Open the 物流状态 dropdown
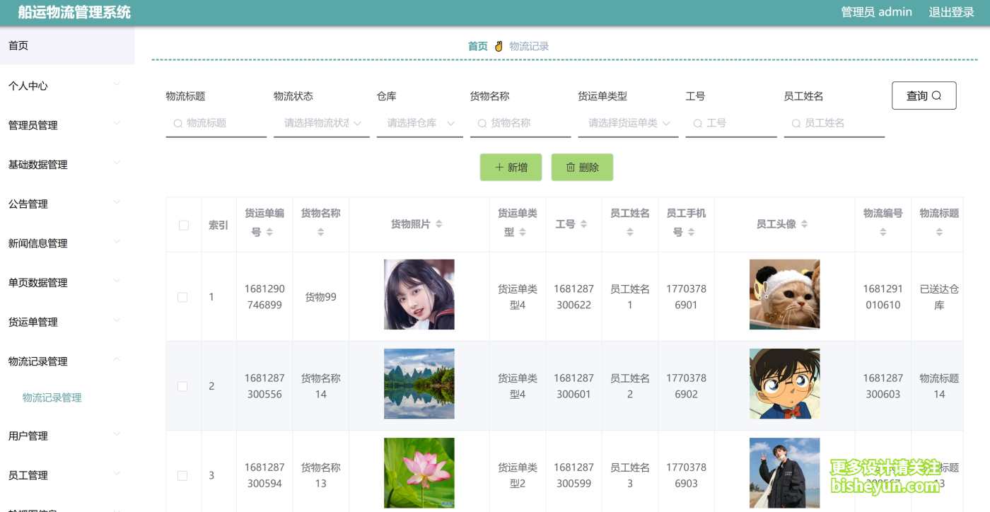The width and height of the screenshot is (990, 512). click(x=321, y=123)
